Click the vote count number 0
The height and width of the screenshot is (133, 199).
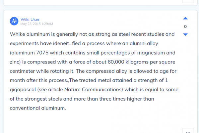185,26
